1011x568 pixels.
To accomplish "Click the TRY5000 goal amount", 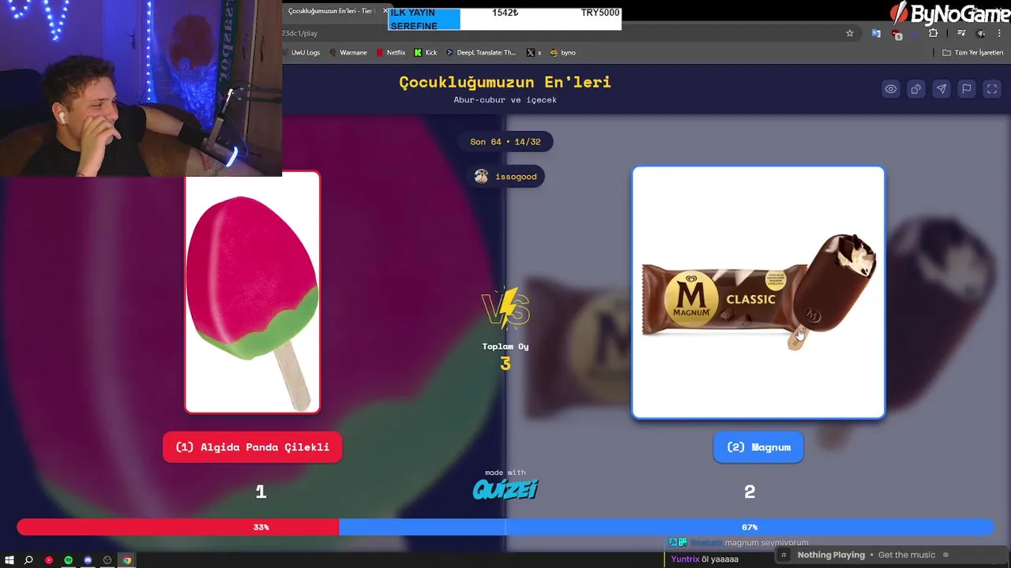I will (600, 13).
